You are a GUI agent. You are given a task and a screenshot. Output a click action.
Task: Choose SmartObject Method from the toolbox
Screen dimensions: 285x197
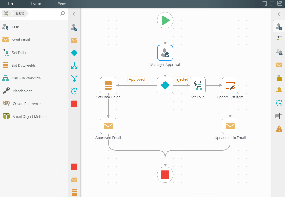(29, 116)
